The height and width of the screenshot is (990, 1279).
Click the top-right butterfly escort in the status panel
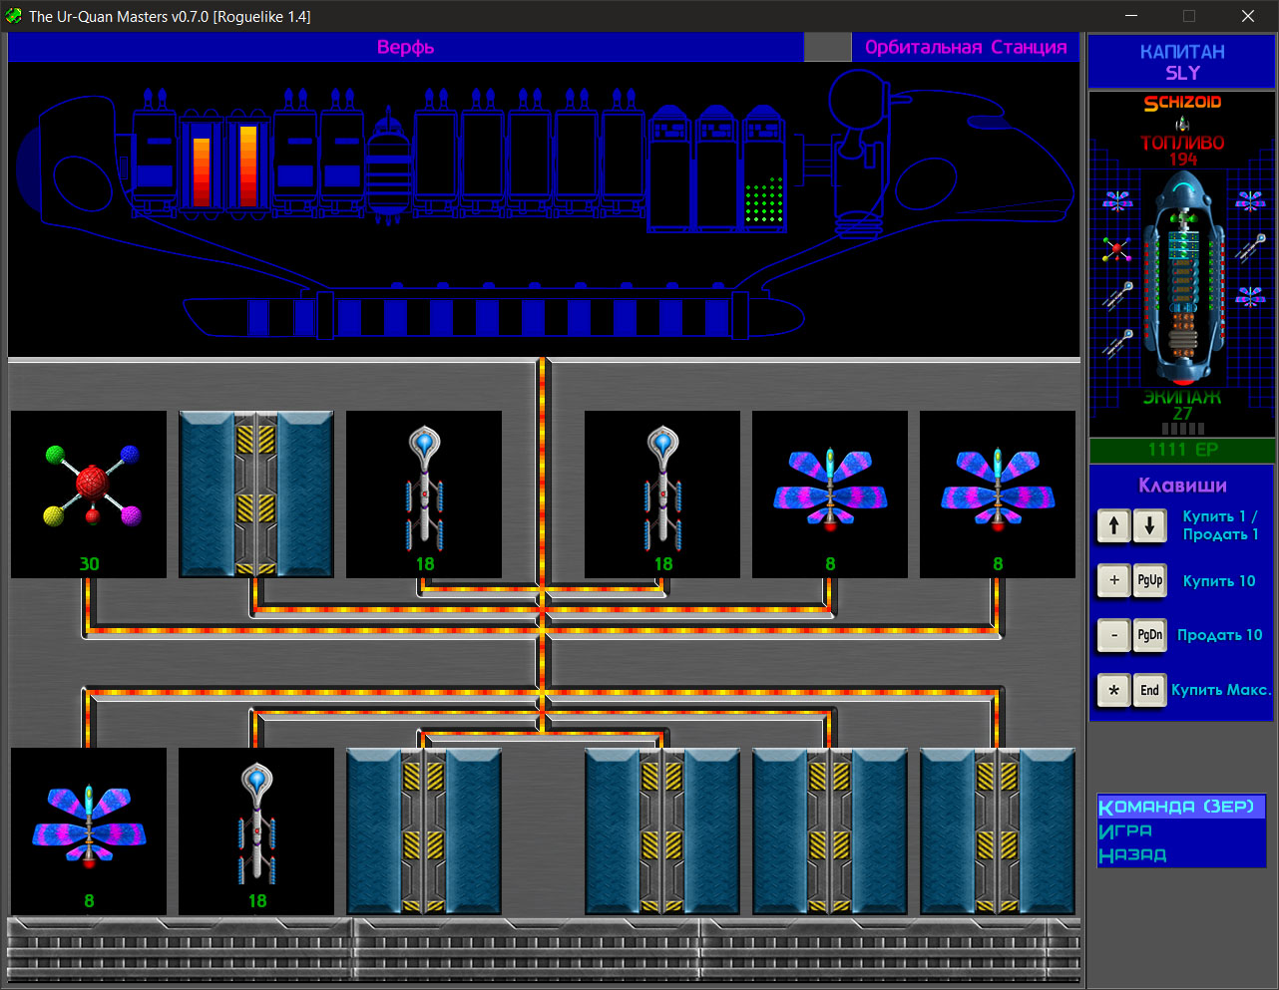pyautogui.click(x=1250, y=200)
